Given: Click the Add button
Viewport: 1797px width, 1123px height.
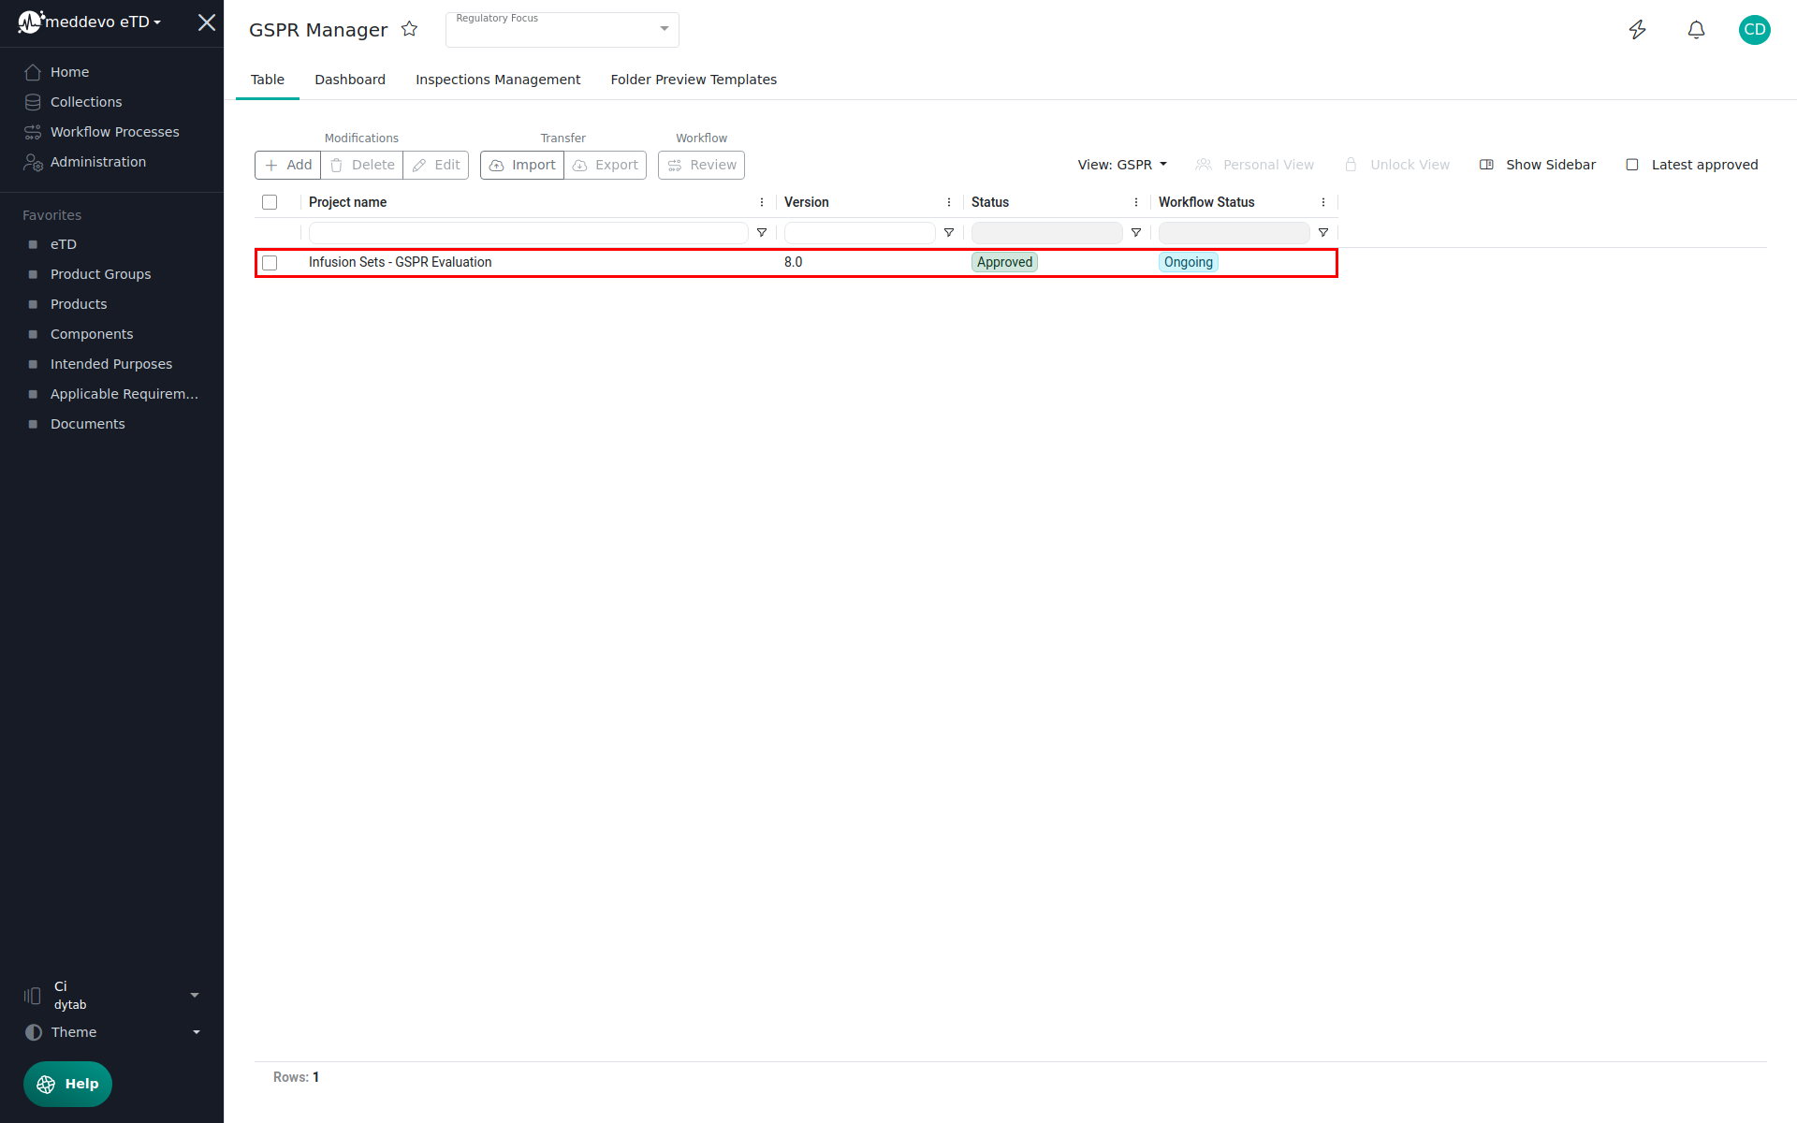Looking at the screenshot, I should (288, 165).
